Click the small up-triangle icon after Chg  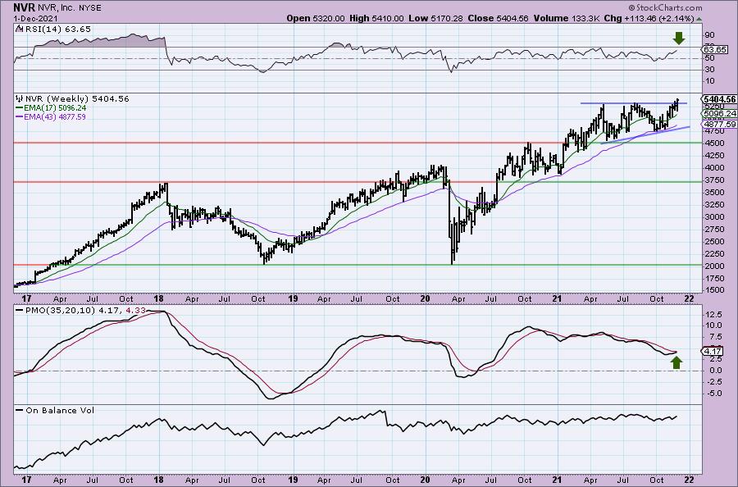699,20
